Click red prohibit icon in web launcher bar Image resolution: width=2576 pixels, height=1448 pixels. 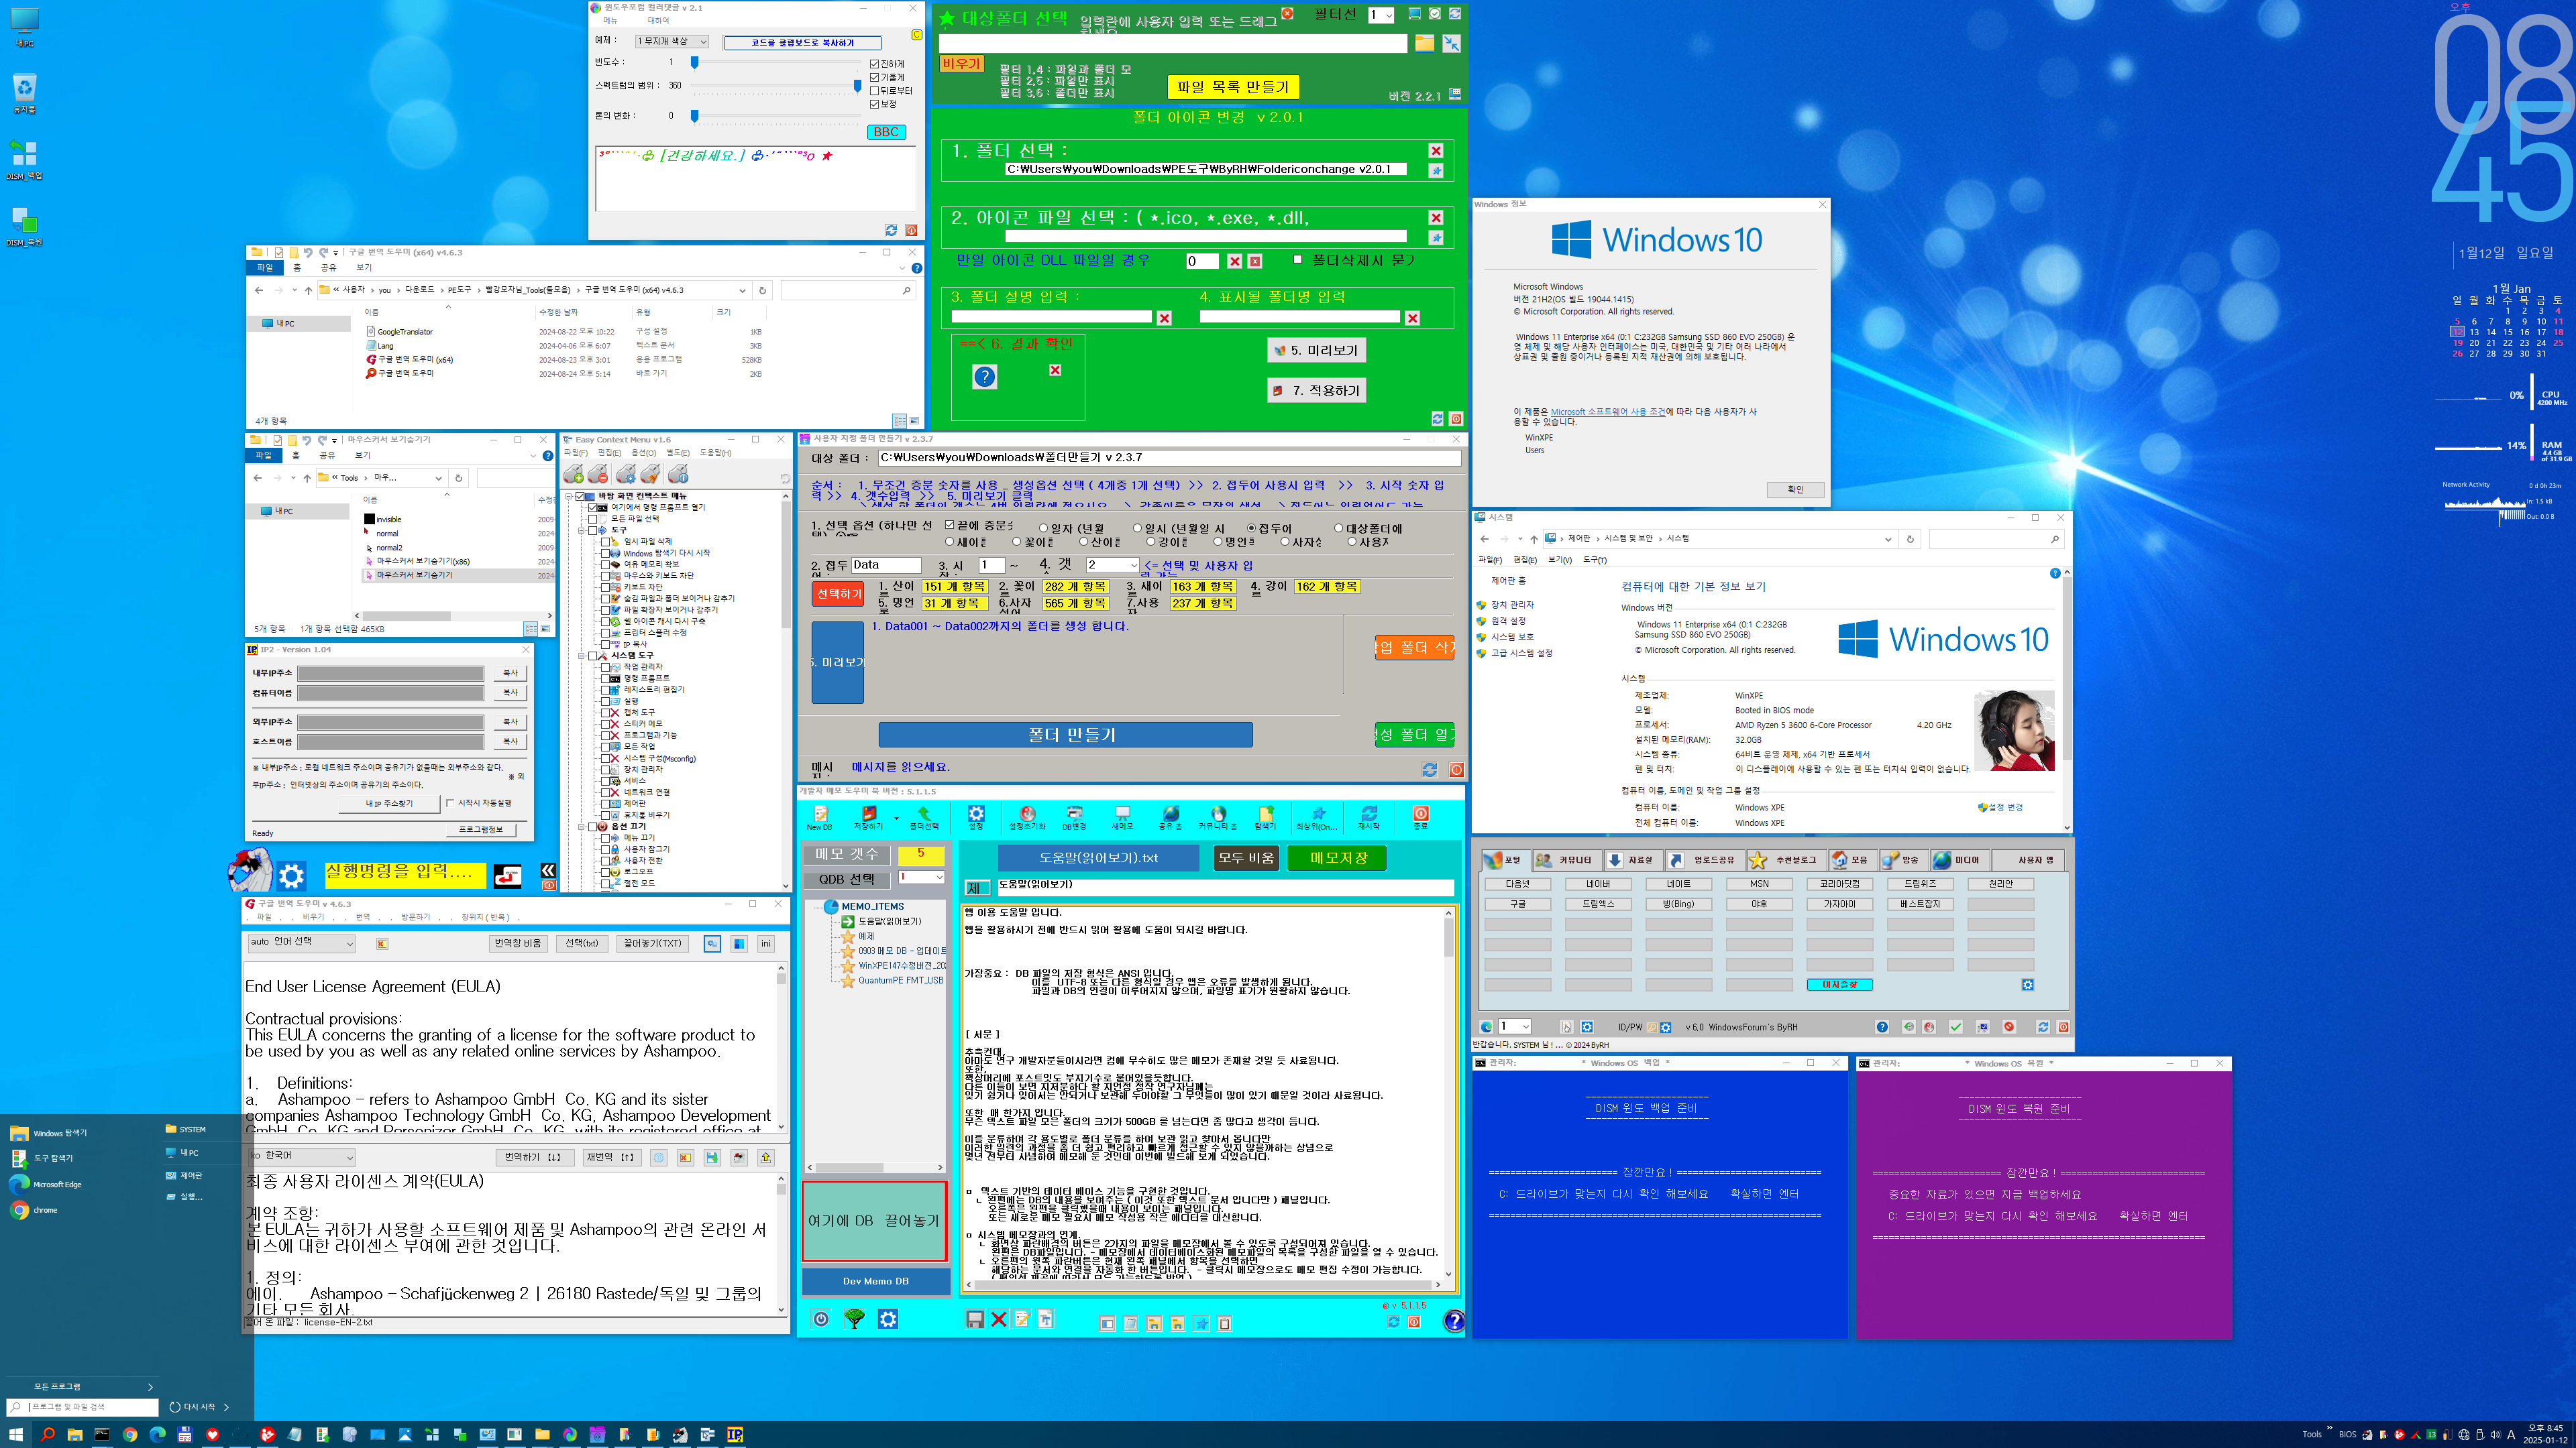2009,1026
